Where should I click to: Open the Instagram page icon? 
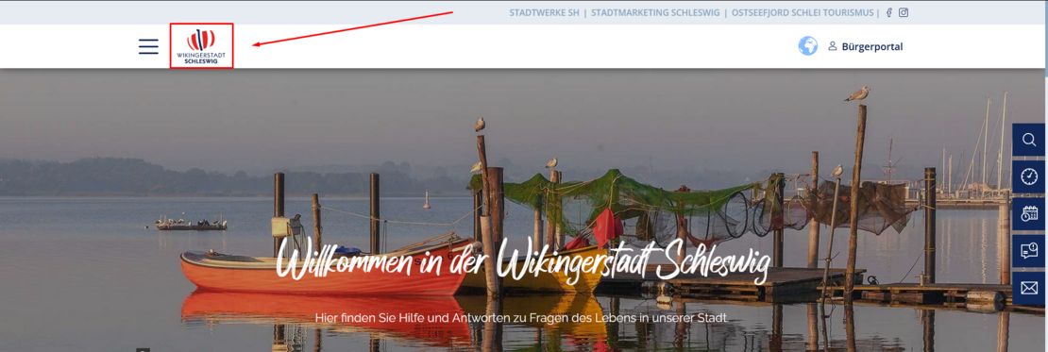(903, 12)
